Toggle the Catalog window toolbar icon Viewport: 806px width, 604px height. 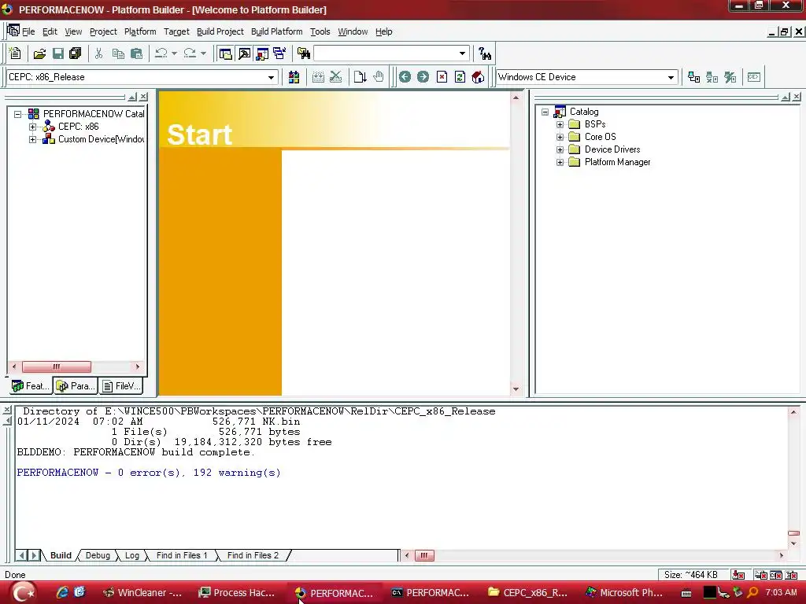coord(262,53)
